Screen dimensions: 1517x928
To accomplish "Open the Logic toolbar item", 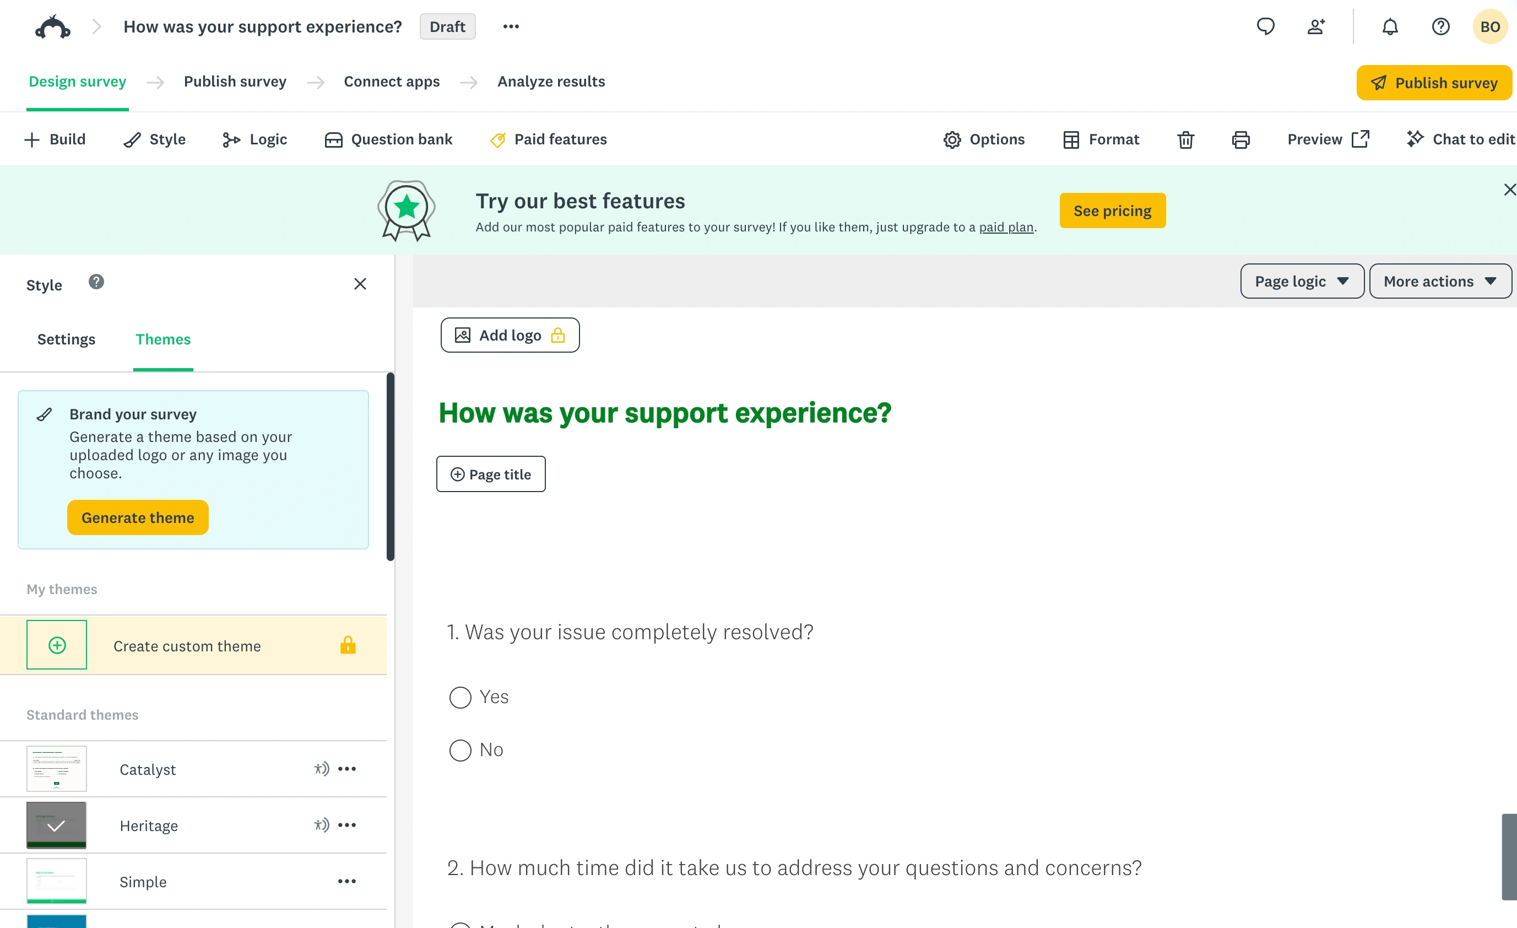I will pyautogui.click(x=254, y=140).
